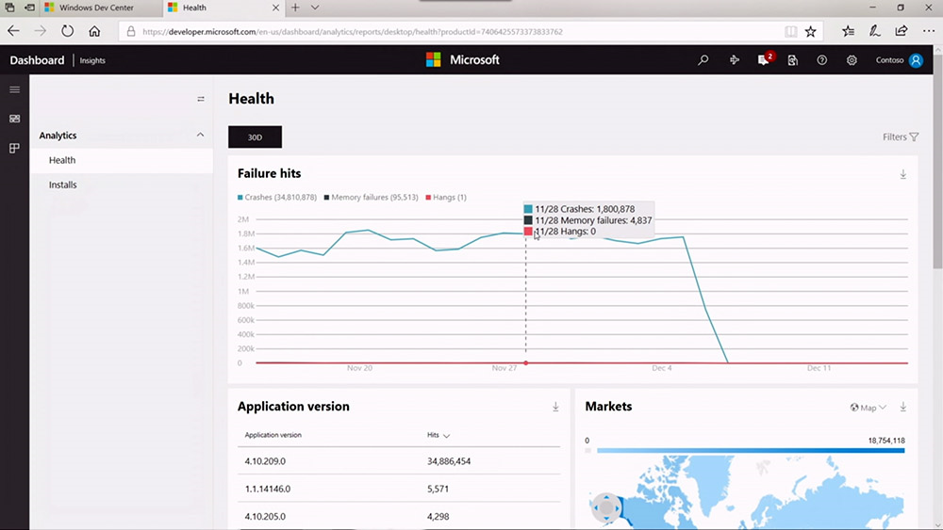Click the map pan navigation control
This screenshot has height=530, width=943.
606,507
